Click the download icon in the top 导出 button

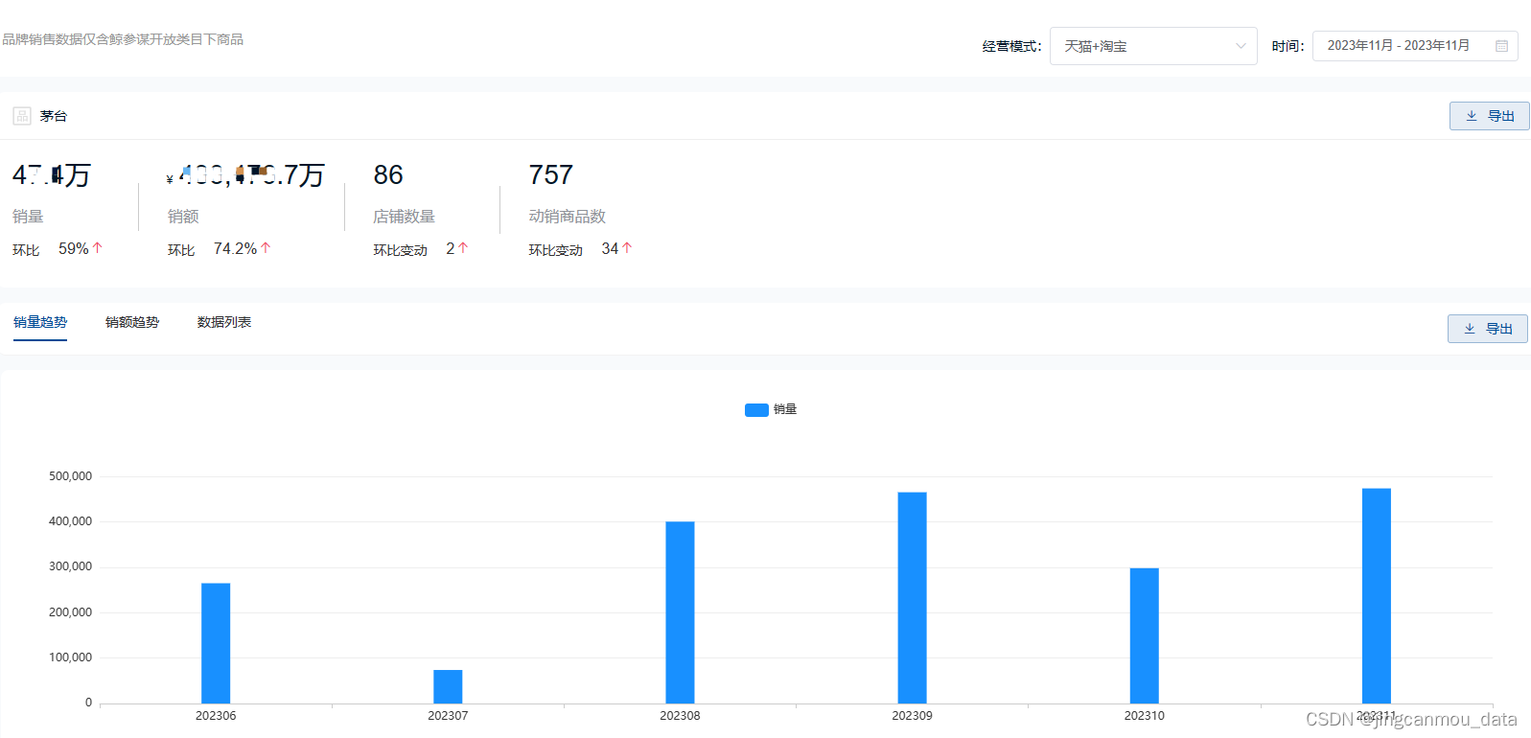click(x=1472, y=116)
